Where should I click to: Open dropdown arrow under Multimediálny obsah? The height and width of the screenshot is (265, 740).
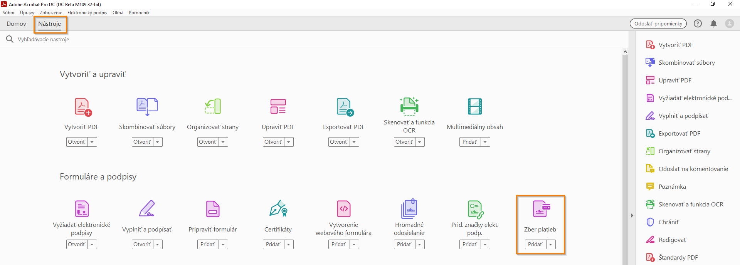tap(485, 142)
